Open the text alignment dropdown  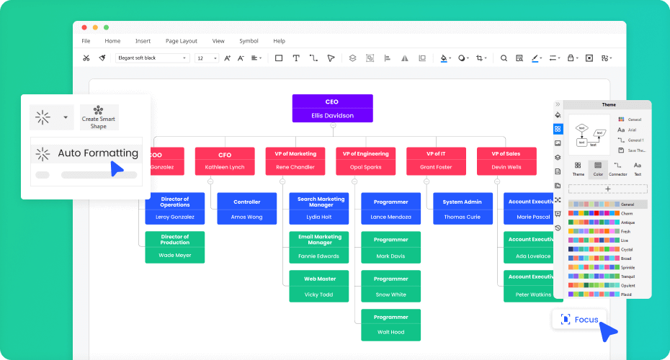[x=256, y=58]
